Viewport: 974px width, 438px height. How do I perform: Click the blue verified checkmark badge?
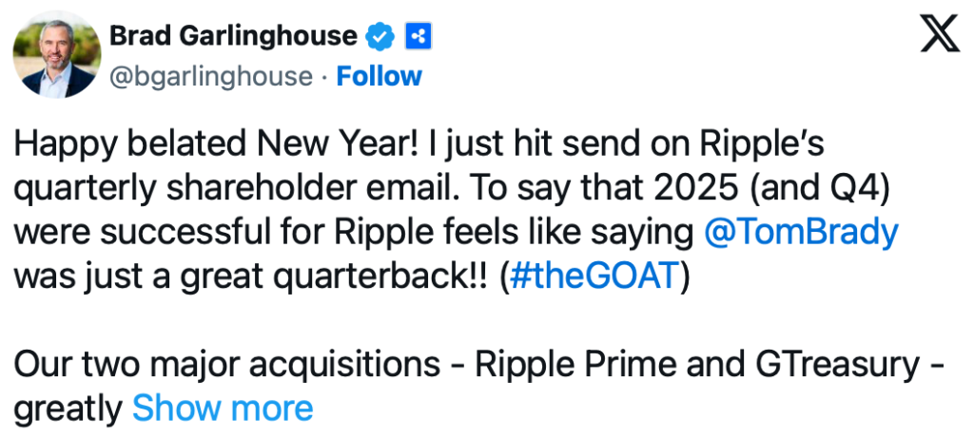[x=381, y=37]
